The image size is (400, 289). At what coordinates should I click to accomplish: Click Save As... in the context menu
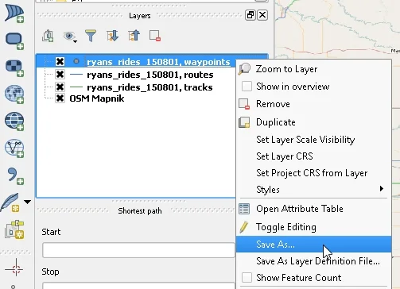[314, 244]
